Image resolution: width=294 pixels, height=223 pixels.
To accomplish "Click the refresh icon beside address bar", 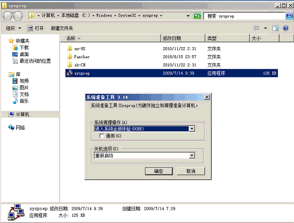I will pos(197,16).
